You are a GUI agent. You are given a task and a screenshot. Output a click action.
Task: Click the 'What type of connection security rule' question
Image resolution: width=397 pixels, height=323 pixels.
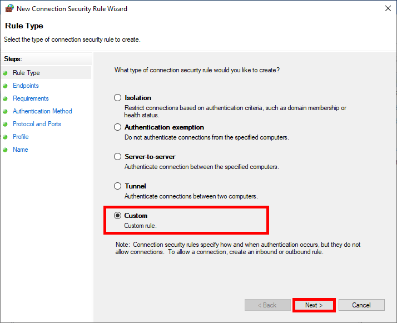point(197,70)
